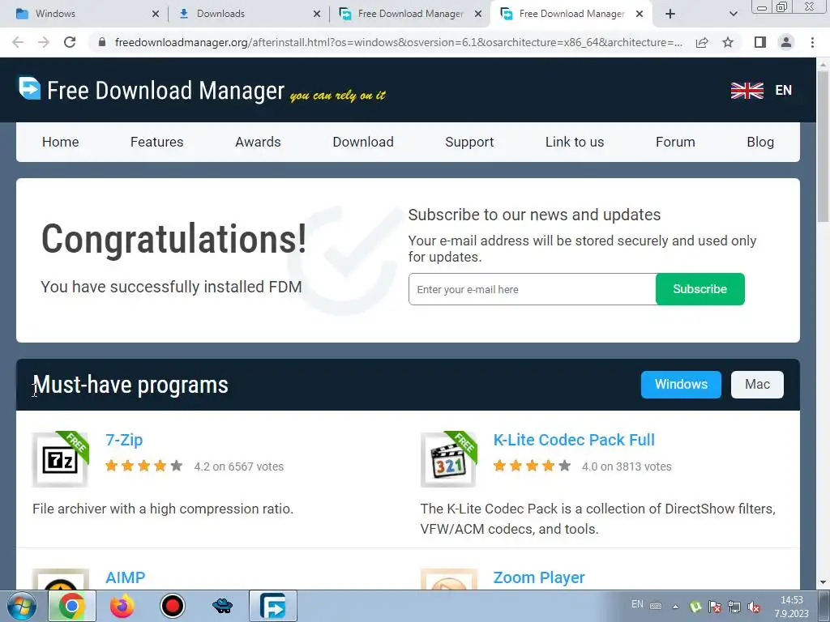The width and height of the screenshot is (830, 622).
Task: Open the Home menu item
Action: click(60, 142)
